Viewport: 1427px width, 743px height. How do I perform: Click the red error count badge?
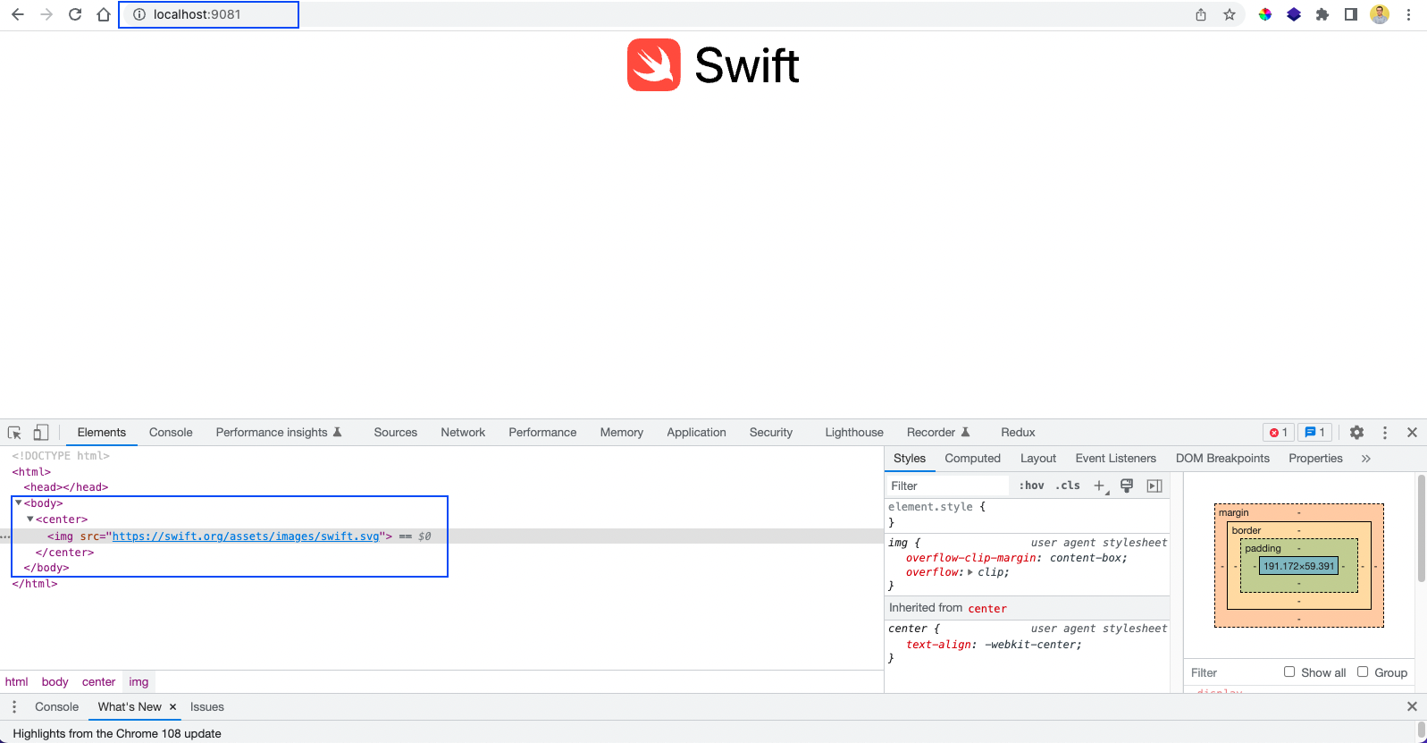click(x=1279, y=433)
